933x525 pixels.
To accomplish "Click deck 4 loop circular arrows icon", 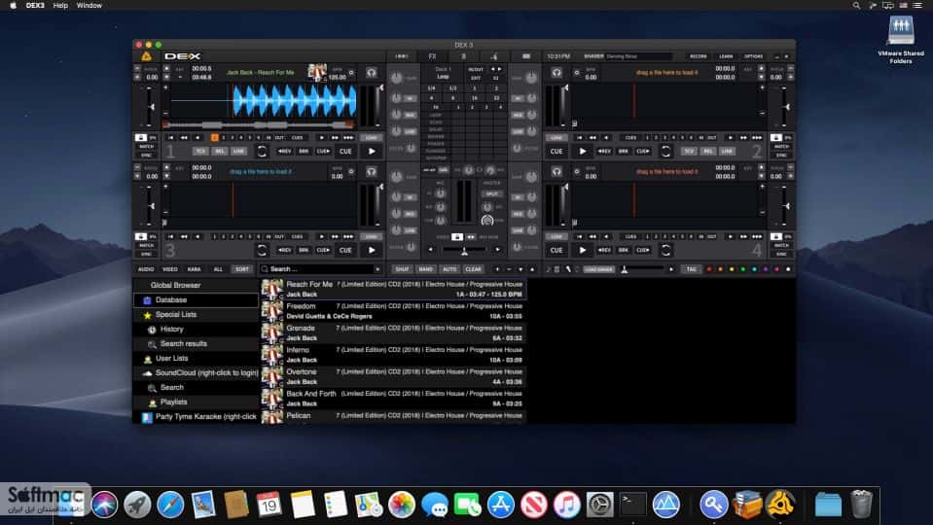I will (x=665, y=250).
